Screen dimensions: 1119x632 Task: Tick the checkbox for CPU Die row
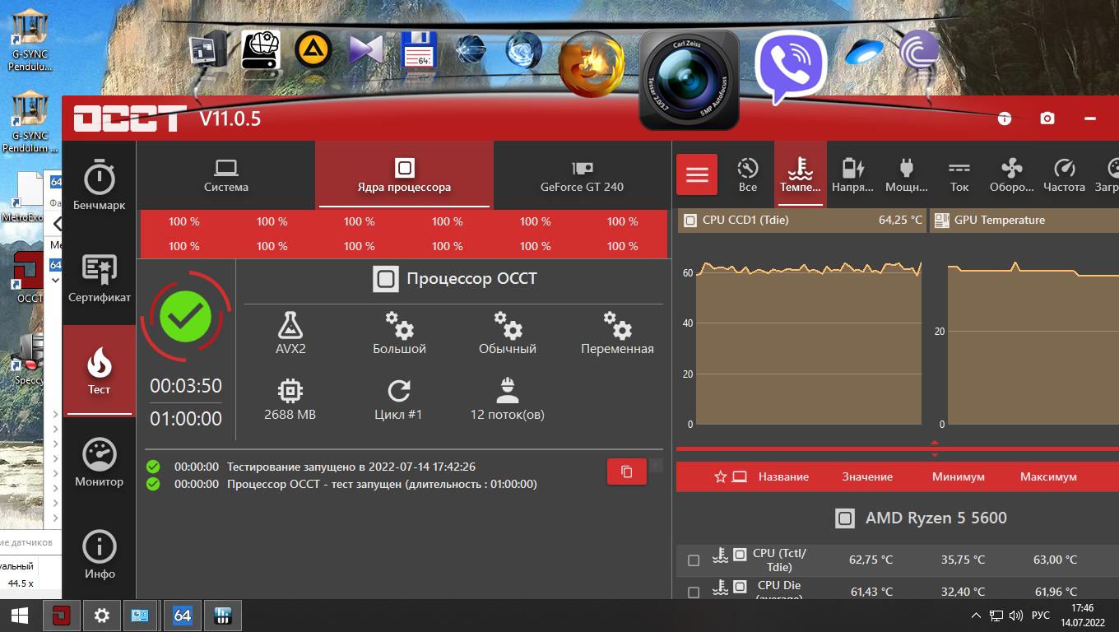pyautogui.click(x=694, y=592)
